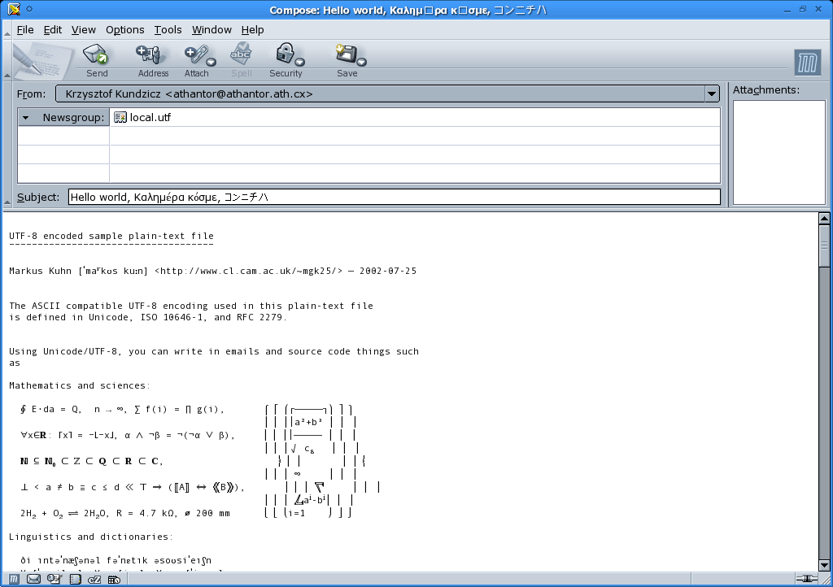This screenshot has width=833, height=587.
Task: Click the message body scrollbar thumb
Action: pos(824,246)
